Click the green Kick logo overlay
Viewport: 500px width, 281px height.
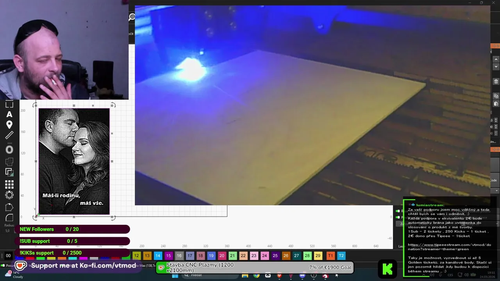coord(387,269)
